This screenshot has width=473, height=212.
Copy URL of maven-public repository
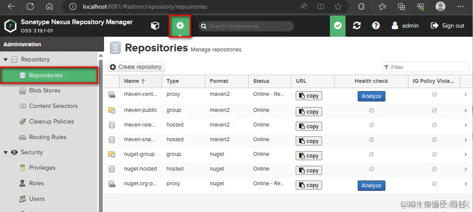tap(309, 112)
